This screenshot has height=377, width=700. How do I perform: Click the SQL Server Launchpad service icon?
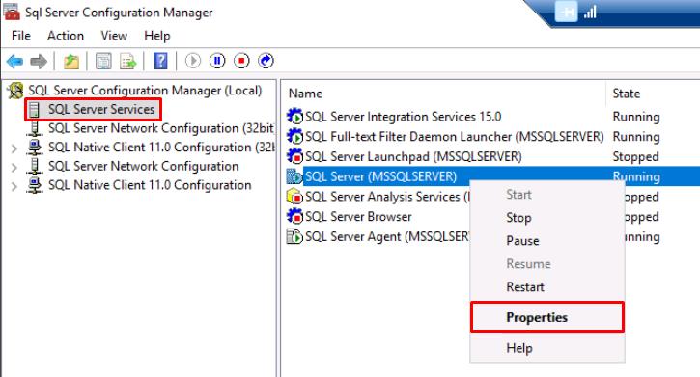tap(294, 156)
